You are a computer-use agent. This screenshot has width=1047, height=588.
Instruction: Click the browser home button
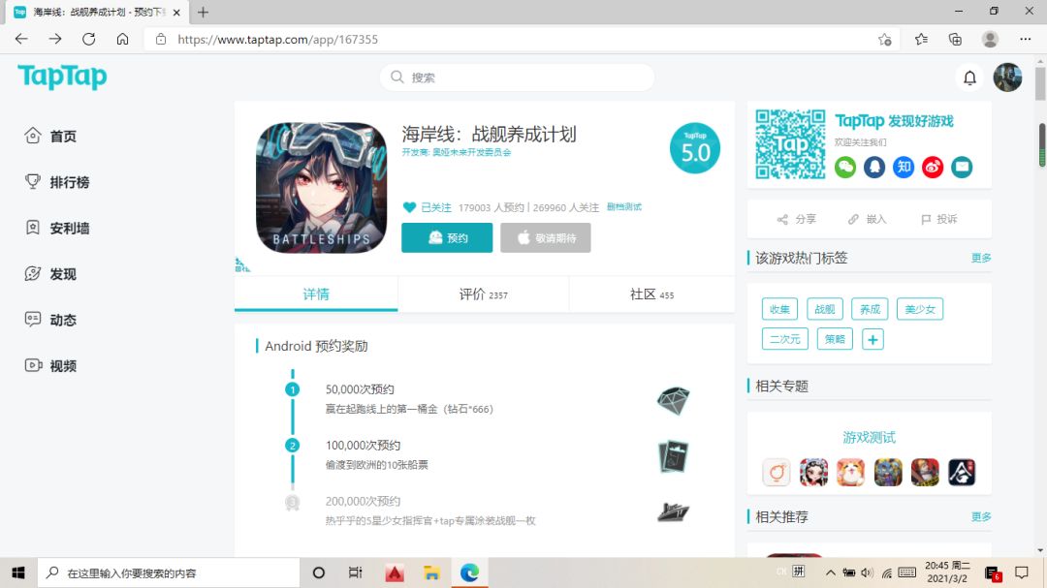coord(122,40)
